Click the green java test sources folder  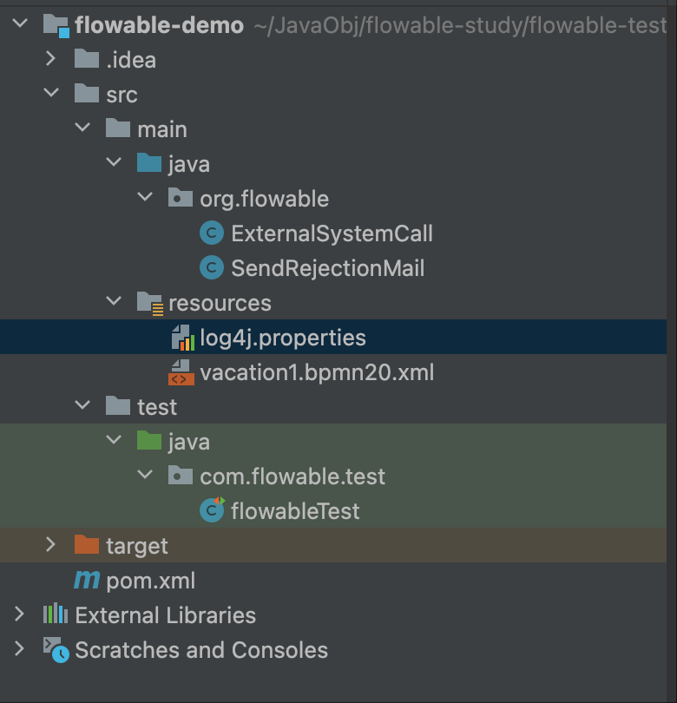(148, 441)
